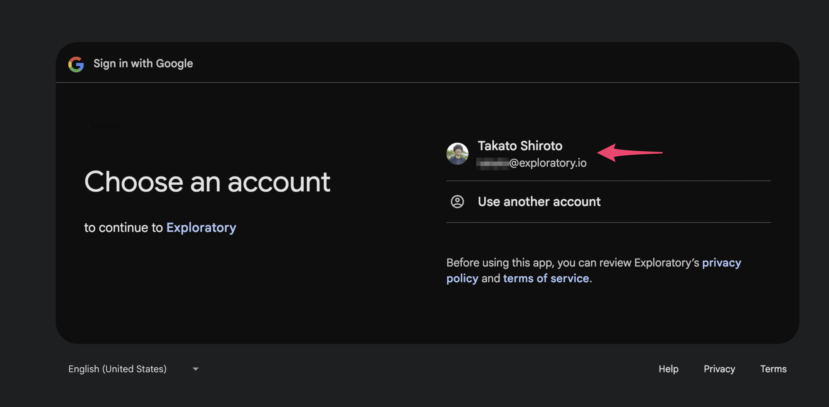Click the blurred portion of the email
This screenshot has height=407, width=829.
click(492, 163)
